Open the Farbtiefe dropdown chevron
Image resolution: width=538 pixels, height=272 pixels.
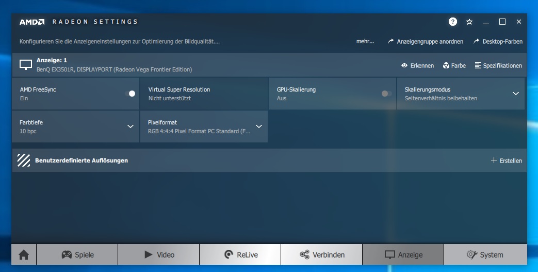click(x=131, y=126)
